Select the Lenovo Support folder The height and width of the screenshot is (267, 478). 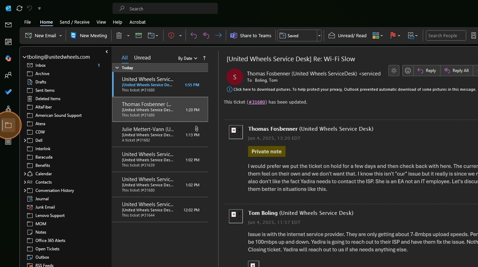click(x=50, y=216)
